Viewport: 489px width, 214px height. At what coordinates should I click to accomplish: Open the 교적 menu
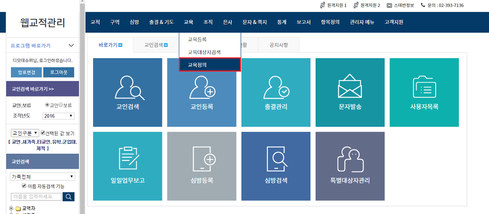point(96,22)
